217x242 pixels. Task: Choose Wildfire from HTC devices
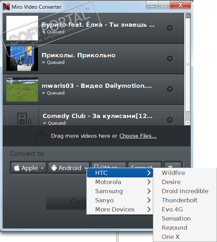click(185, 173)
